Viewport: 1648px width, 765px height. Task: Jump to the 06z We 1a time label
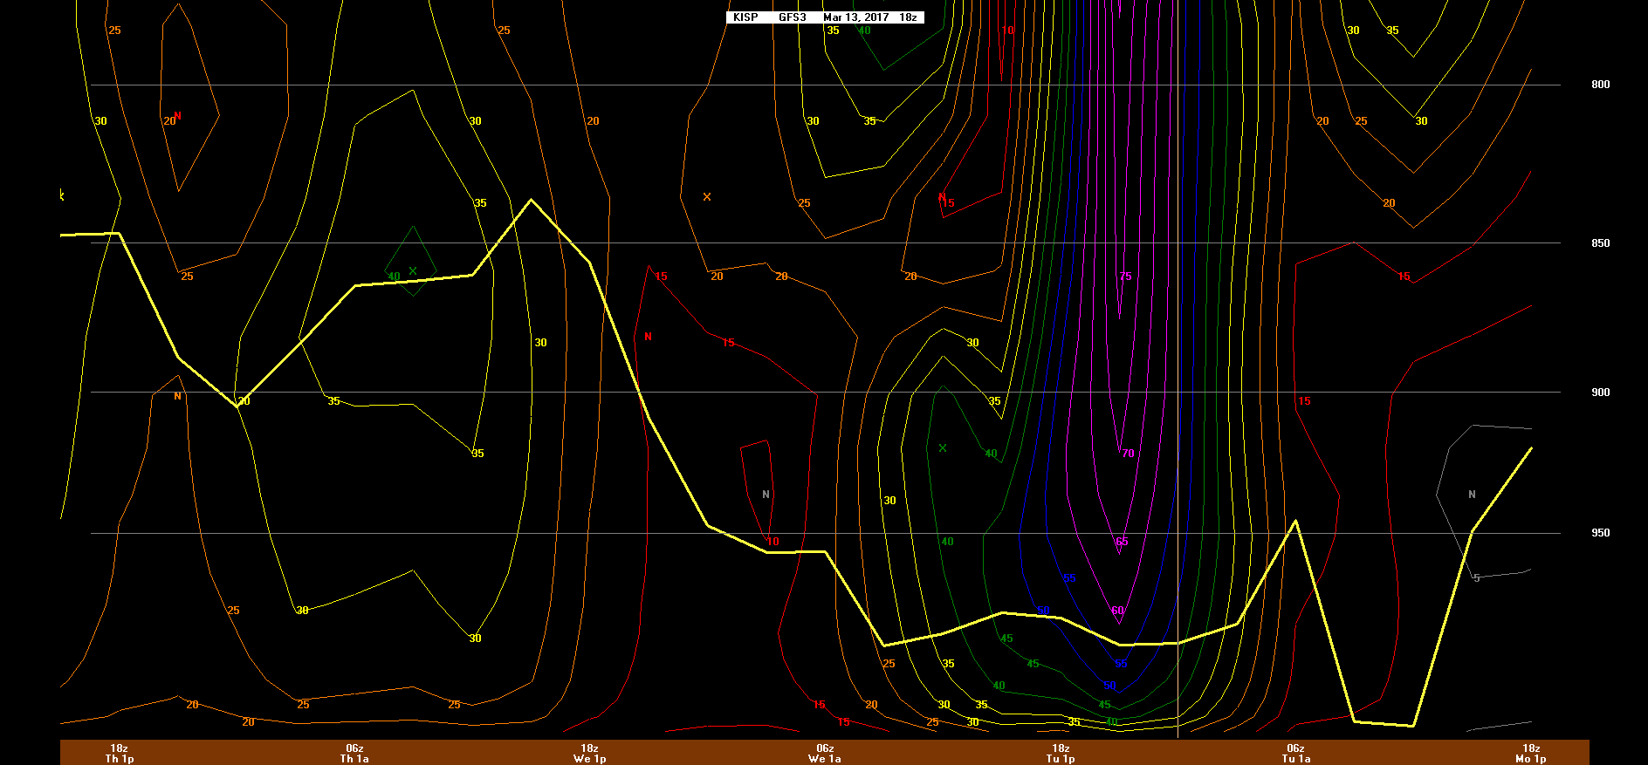(x=825, y=753)
